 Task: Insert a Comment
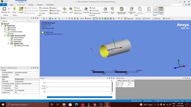click(43, 11)
